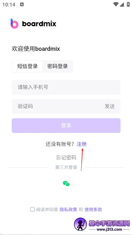The width and height of the screenshot is (132, 235).
Task: Check the 阅读并同意 agreement checkbox
Action: (x=32, y=209)
